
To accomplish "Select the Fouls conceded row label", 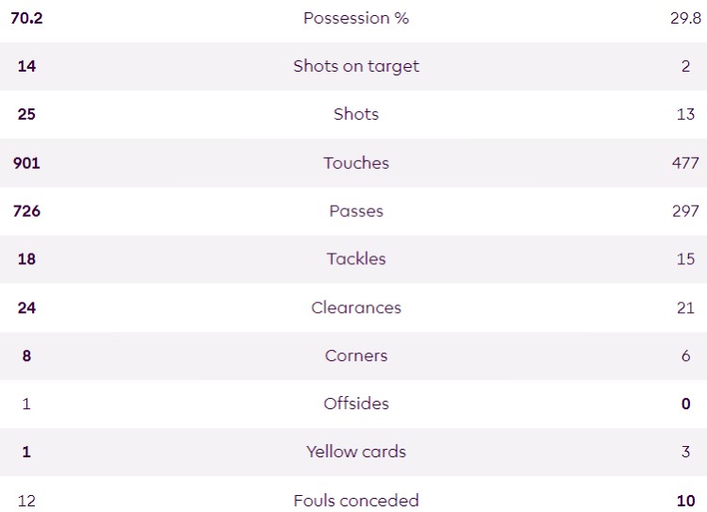I will 355,501.
